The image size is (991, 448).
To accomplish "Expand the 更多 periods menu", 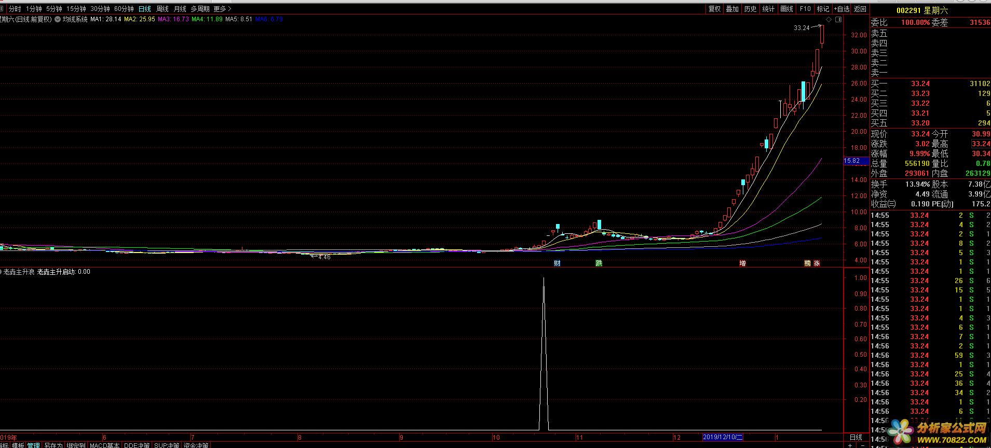I will point(222,9).
